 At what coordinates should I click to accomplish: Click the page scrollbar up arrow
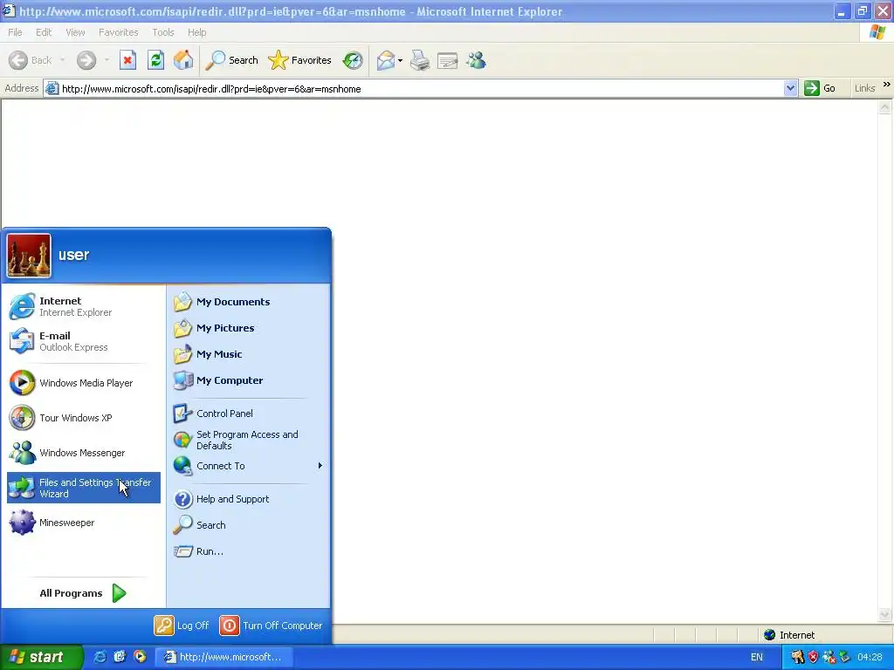[885, 106]
